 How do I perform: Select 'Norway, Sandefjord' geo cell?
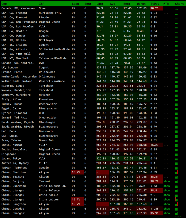point(16,90)
